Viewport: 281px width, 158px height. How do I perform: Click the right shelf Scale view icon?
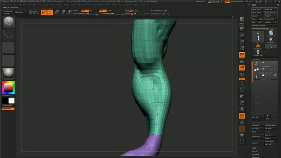242,103
